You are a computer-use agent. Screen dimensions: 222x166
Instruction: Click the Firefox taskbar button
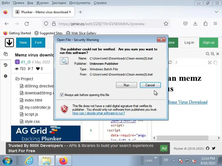pos(64,160)
